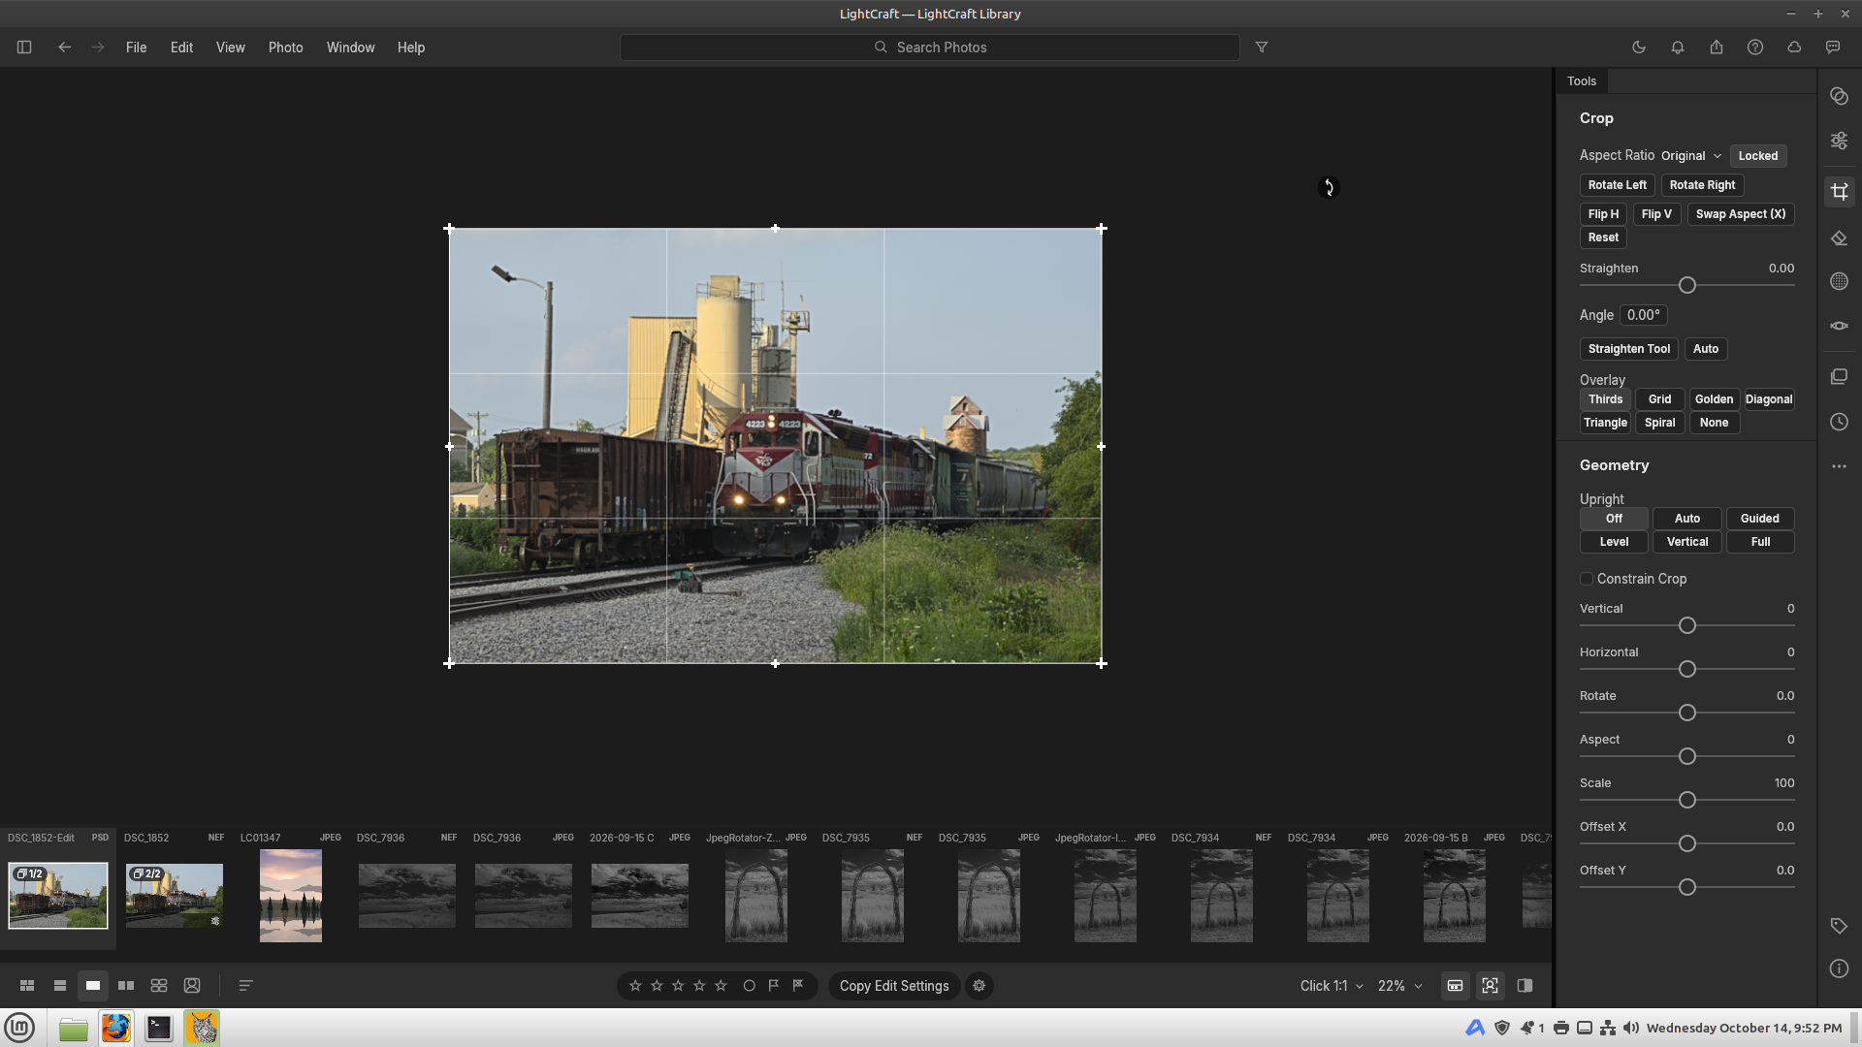Screen dimensions: 1862x1047
Task: Switch to grid view icon in bottom bar
Action: point(27,985)
